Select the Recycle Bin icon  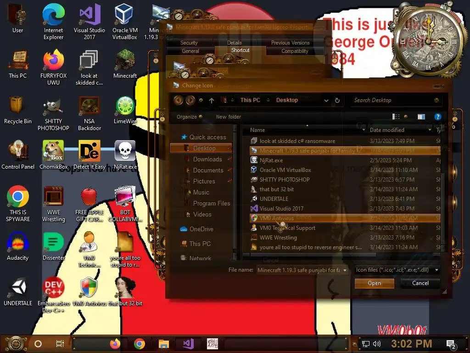pyautogui.click(x=18, y=110)
